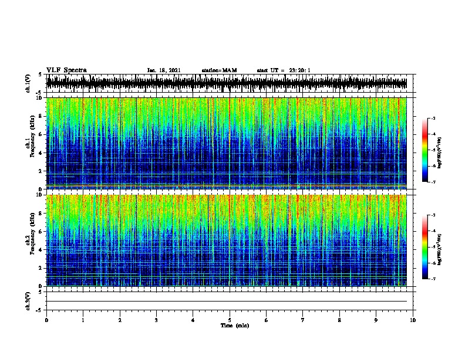Viewport: 465px width, 359px height.
Task: Click time axis tick label "6"
Action: point(267,320)
